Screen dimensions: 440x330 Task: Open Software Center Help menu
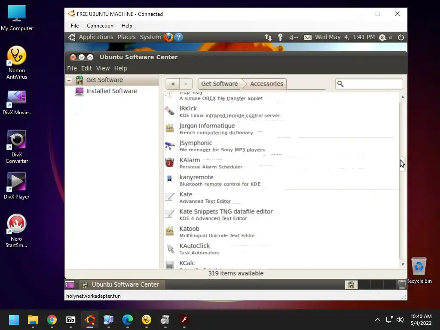pyautogui.click(x=121, y=68)
